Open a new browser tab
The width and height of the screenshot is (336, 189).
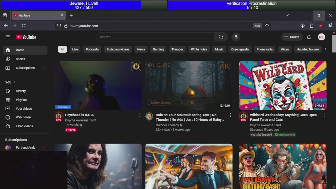pyautogui.click(x=71, y=15)
